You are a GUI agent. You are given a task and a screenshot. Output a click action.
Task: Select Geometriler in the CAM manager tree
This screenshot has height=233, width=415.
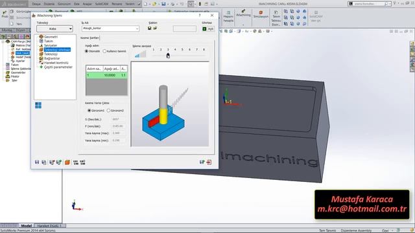(18, 72)
